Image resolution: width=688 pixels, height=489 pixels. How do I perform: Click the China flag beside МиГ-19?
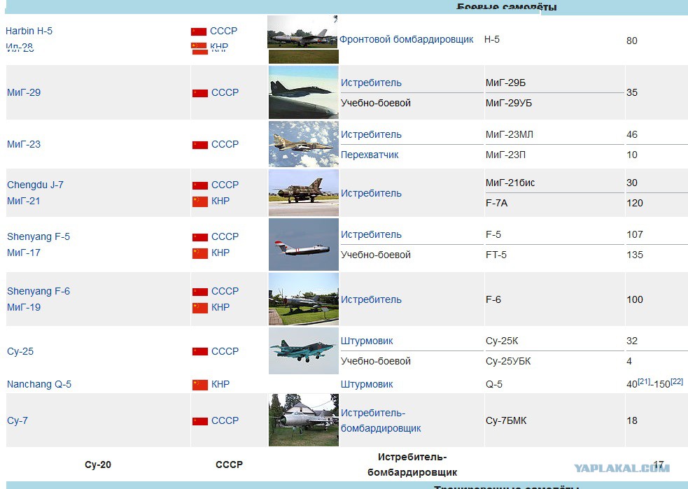tap(200, 308)
